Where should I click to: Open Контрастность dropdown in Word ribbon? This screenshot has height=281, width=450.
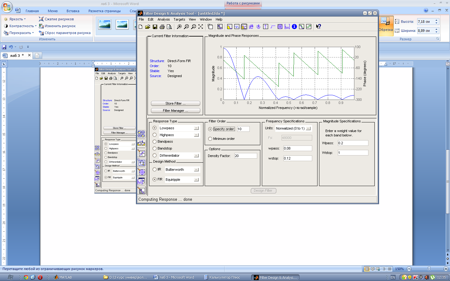click(20, 26)
